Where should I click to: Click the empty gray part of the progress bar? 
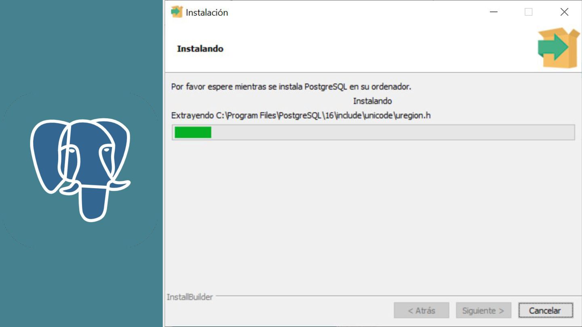pyautogui.click(x=392, y=132)
